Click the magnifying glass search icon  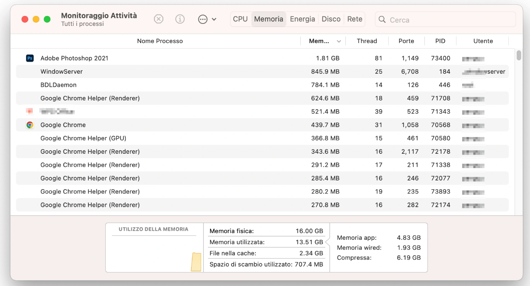click(x=382, y=20)
